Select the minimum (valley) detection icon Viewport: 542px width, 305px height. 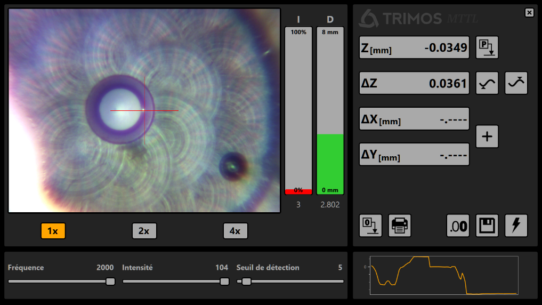[487, 83]
